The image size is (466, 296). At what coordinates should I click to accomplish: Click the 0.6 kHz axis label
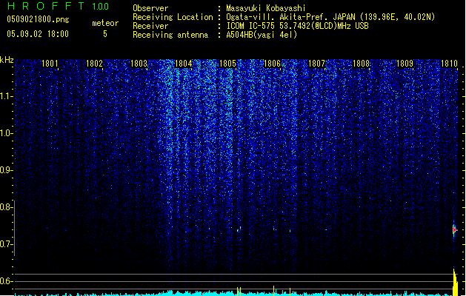click(x=6, y=281)
